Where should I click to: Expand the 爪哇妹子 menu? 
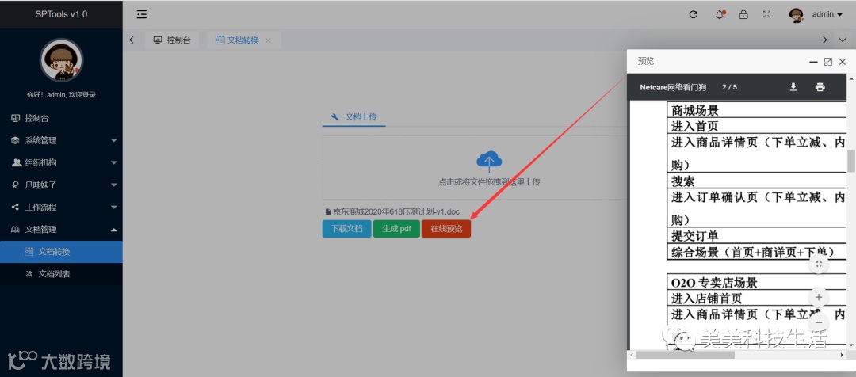[61, 185]
